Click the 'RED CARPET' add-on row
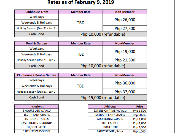The image size is (175, 133). 110,123
